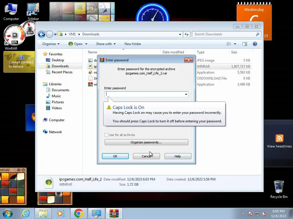Viewport: 293px width, 219px height.
Task: Open the taskbar clock showing 6:05 PM
Action: pos(278,214)
